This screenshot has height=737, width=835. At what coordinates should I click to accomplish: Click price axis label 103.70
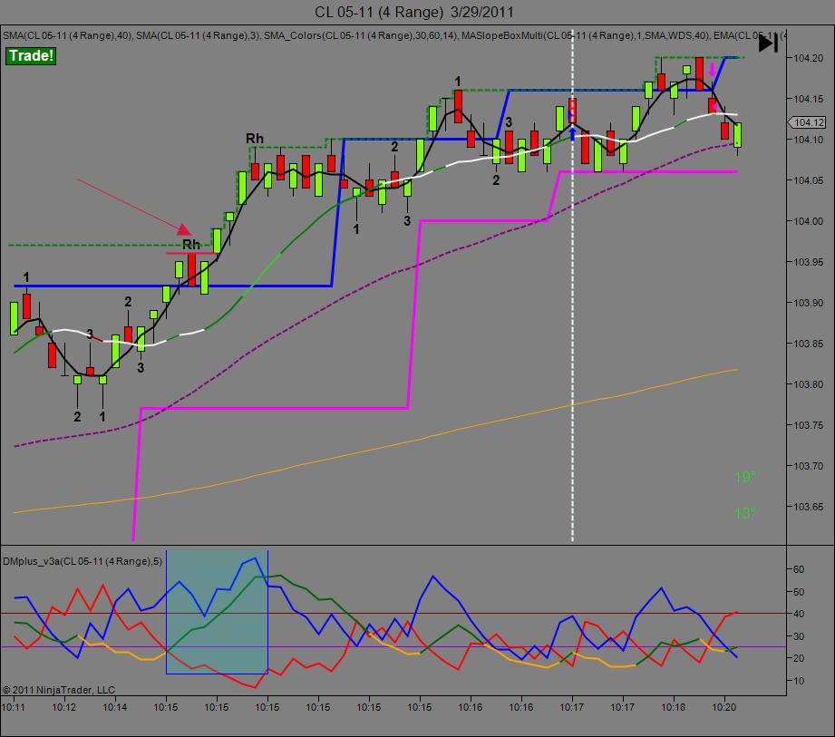coord(808,466)
